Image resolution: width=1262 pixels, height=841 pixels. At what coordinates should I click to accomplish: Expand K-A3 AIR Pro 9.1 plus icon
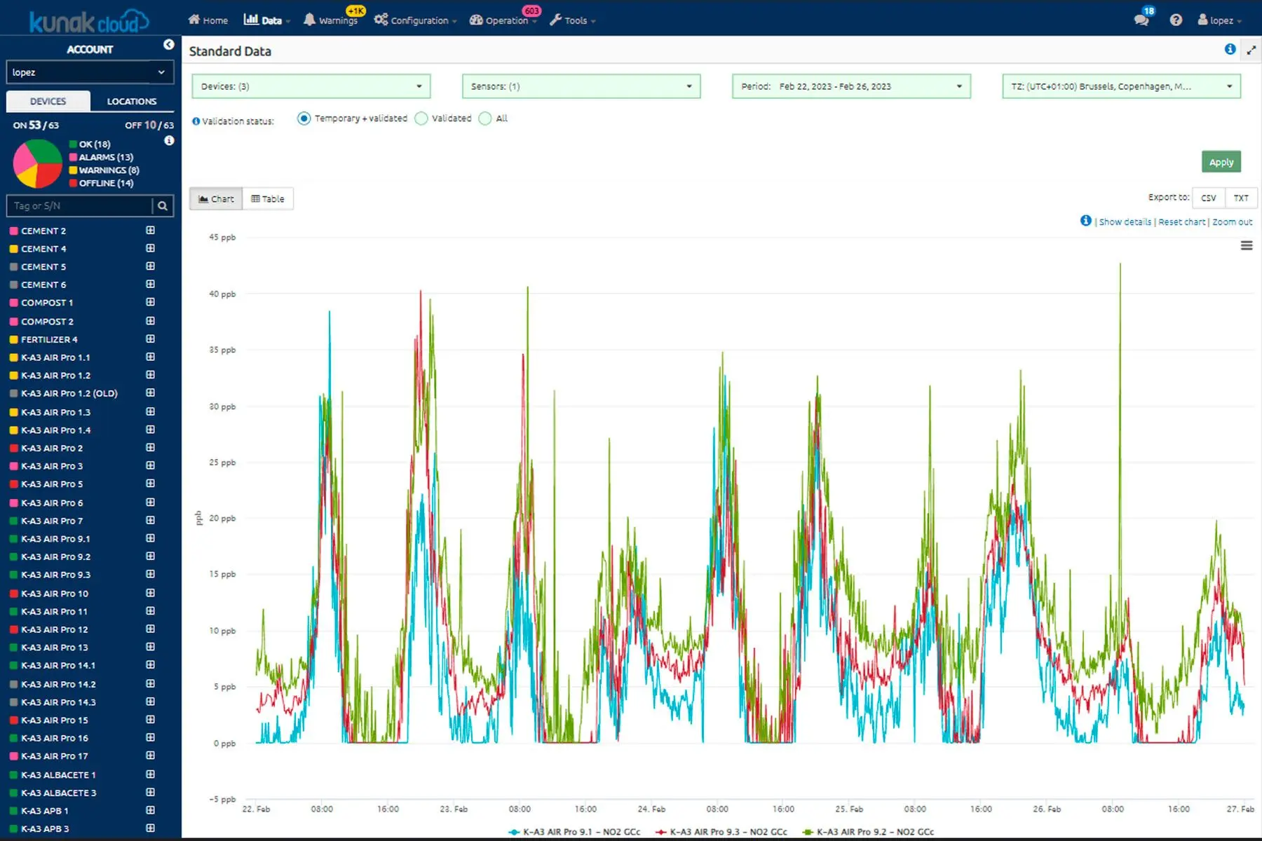pyautogui.click(x=150, y=538)
